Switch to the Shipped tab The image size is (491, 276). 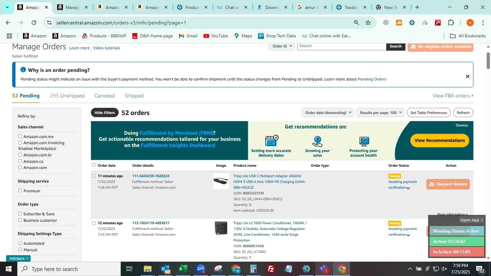coord(134,96)
